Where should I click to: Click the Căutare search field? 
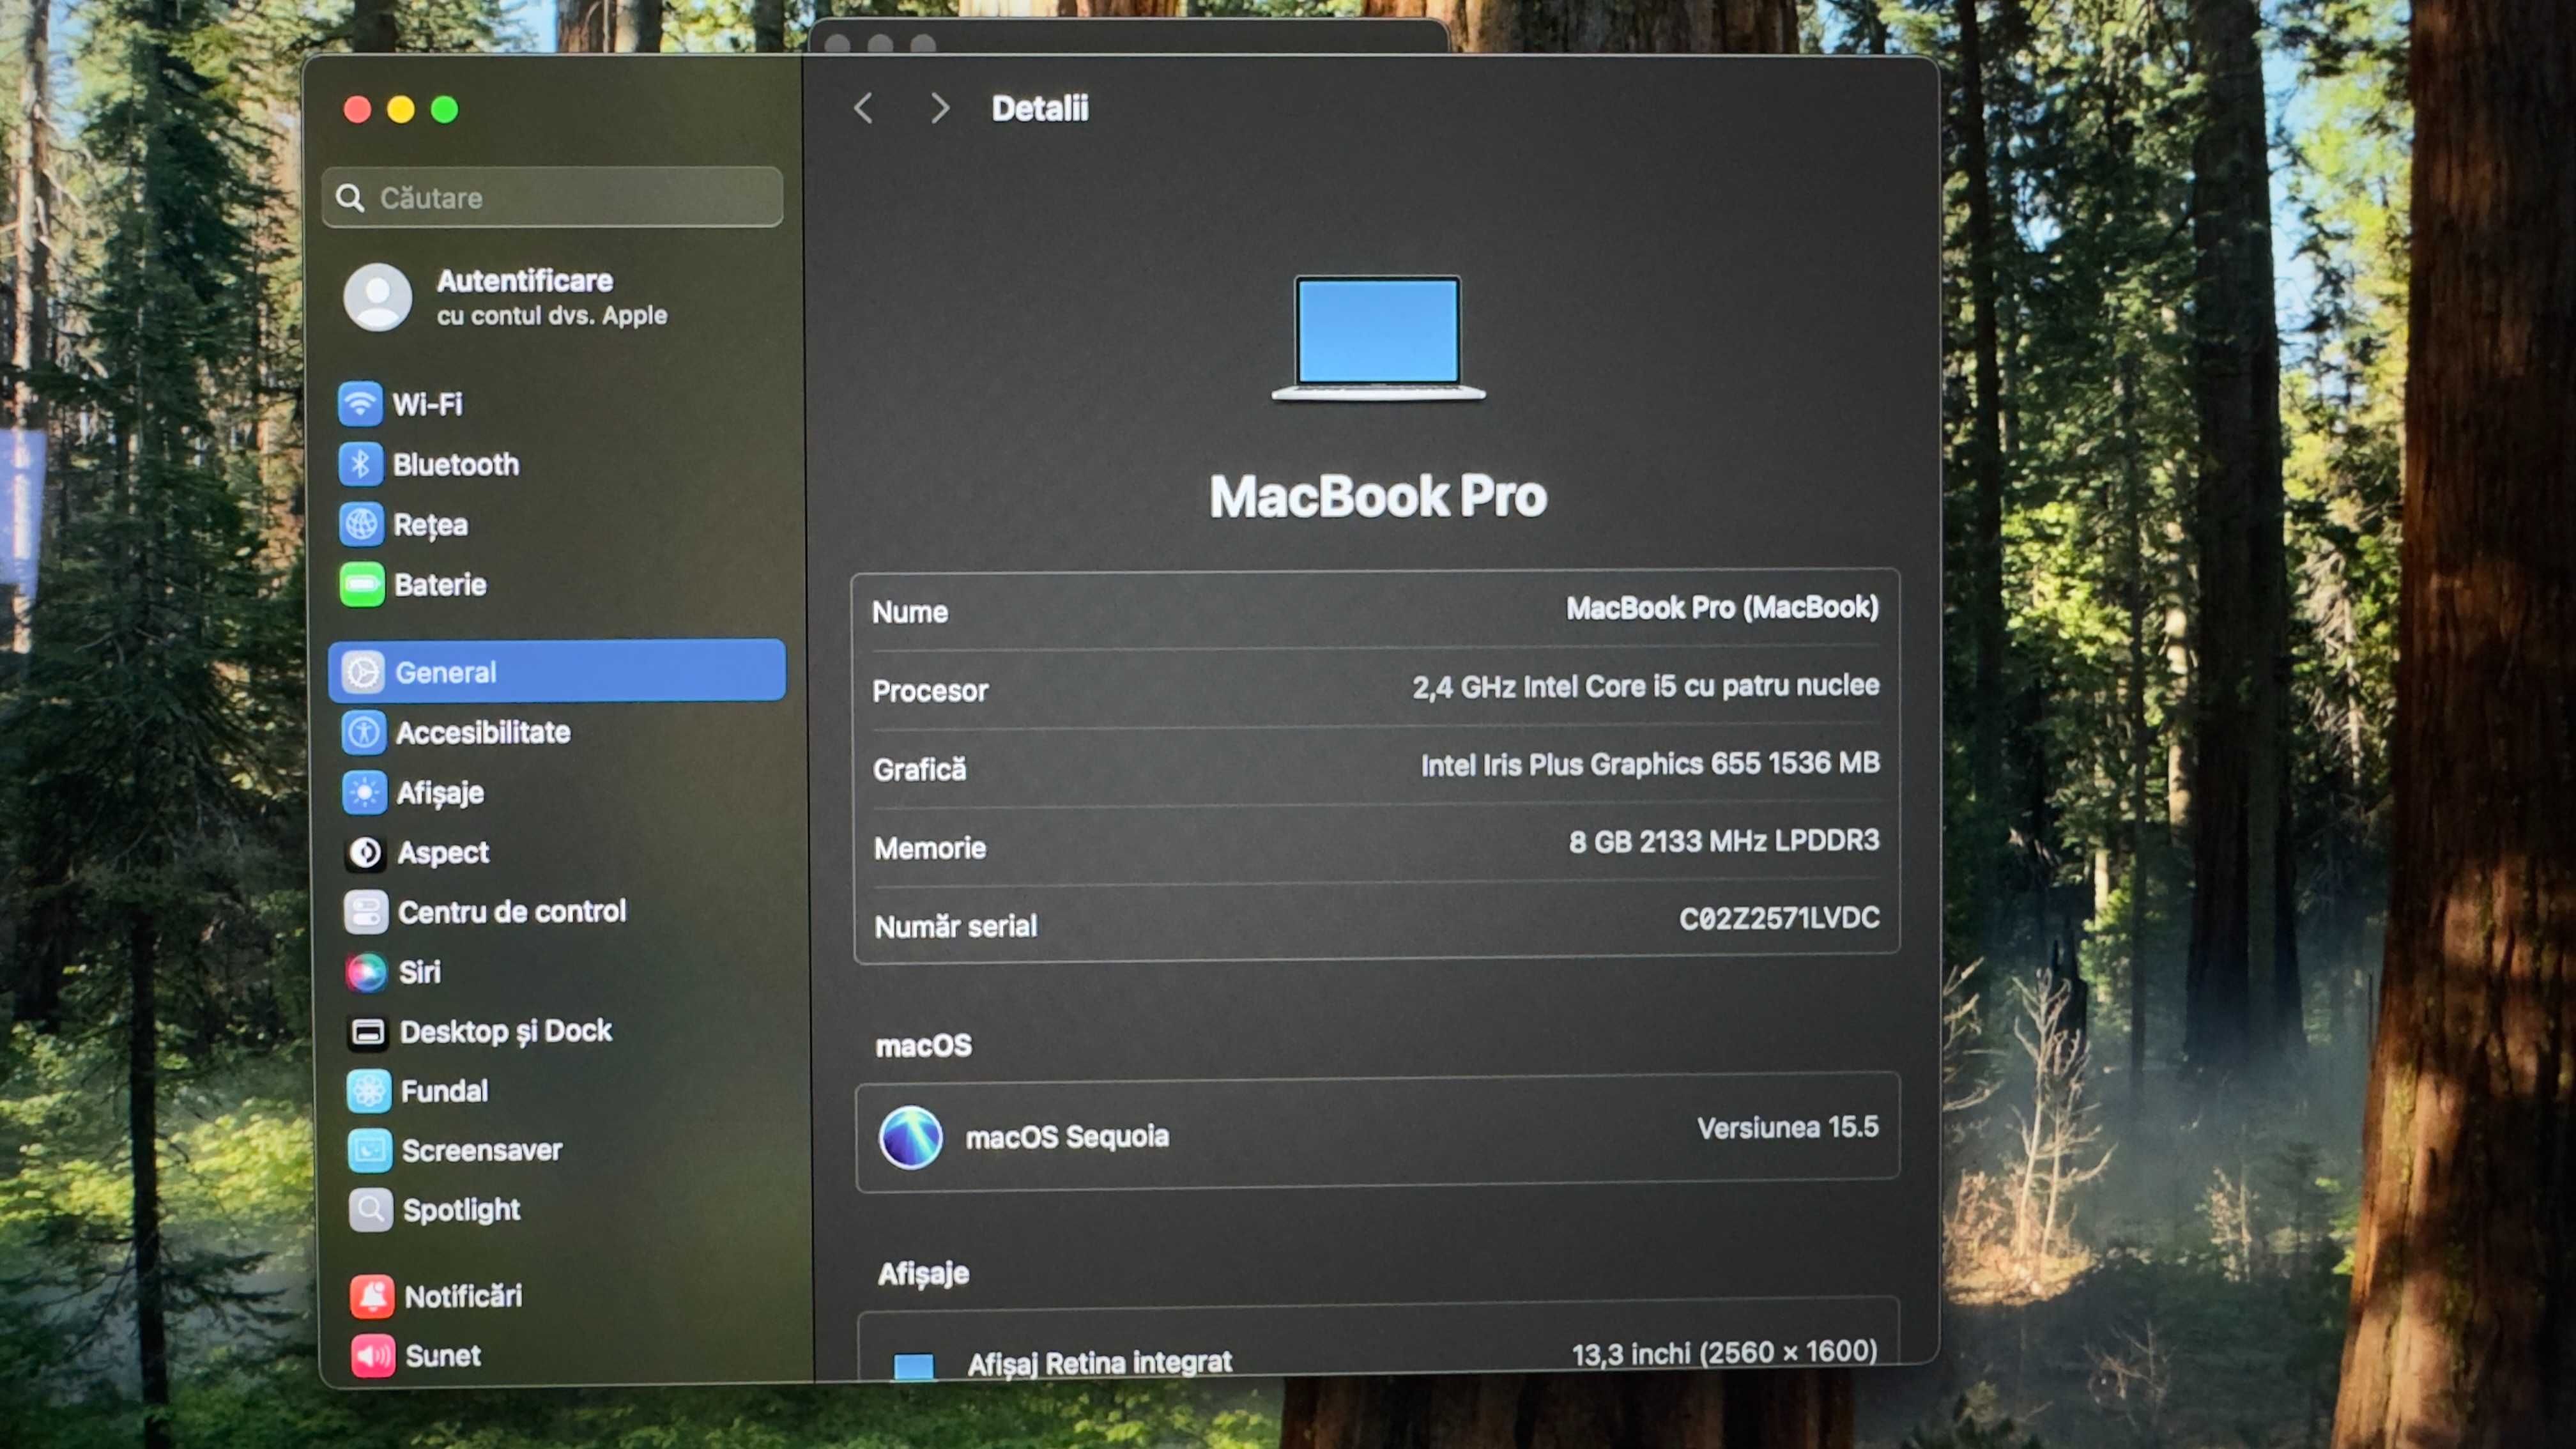coord(553,197)
